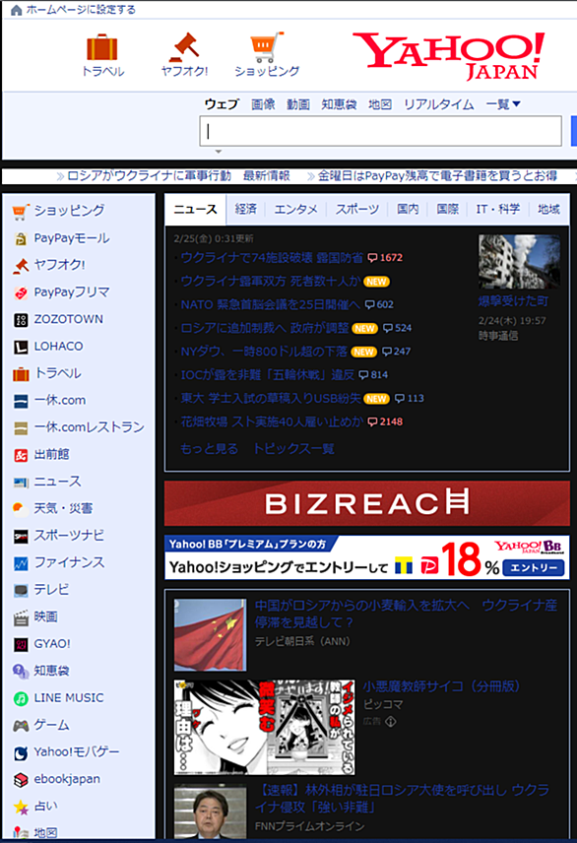Image resolution: width=577 pixels, height=843 pixels.
Task: Click the sidebar ニュース icon
Action: point(21,483)
